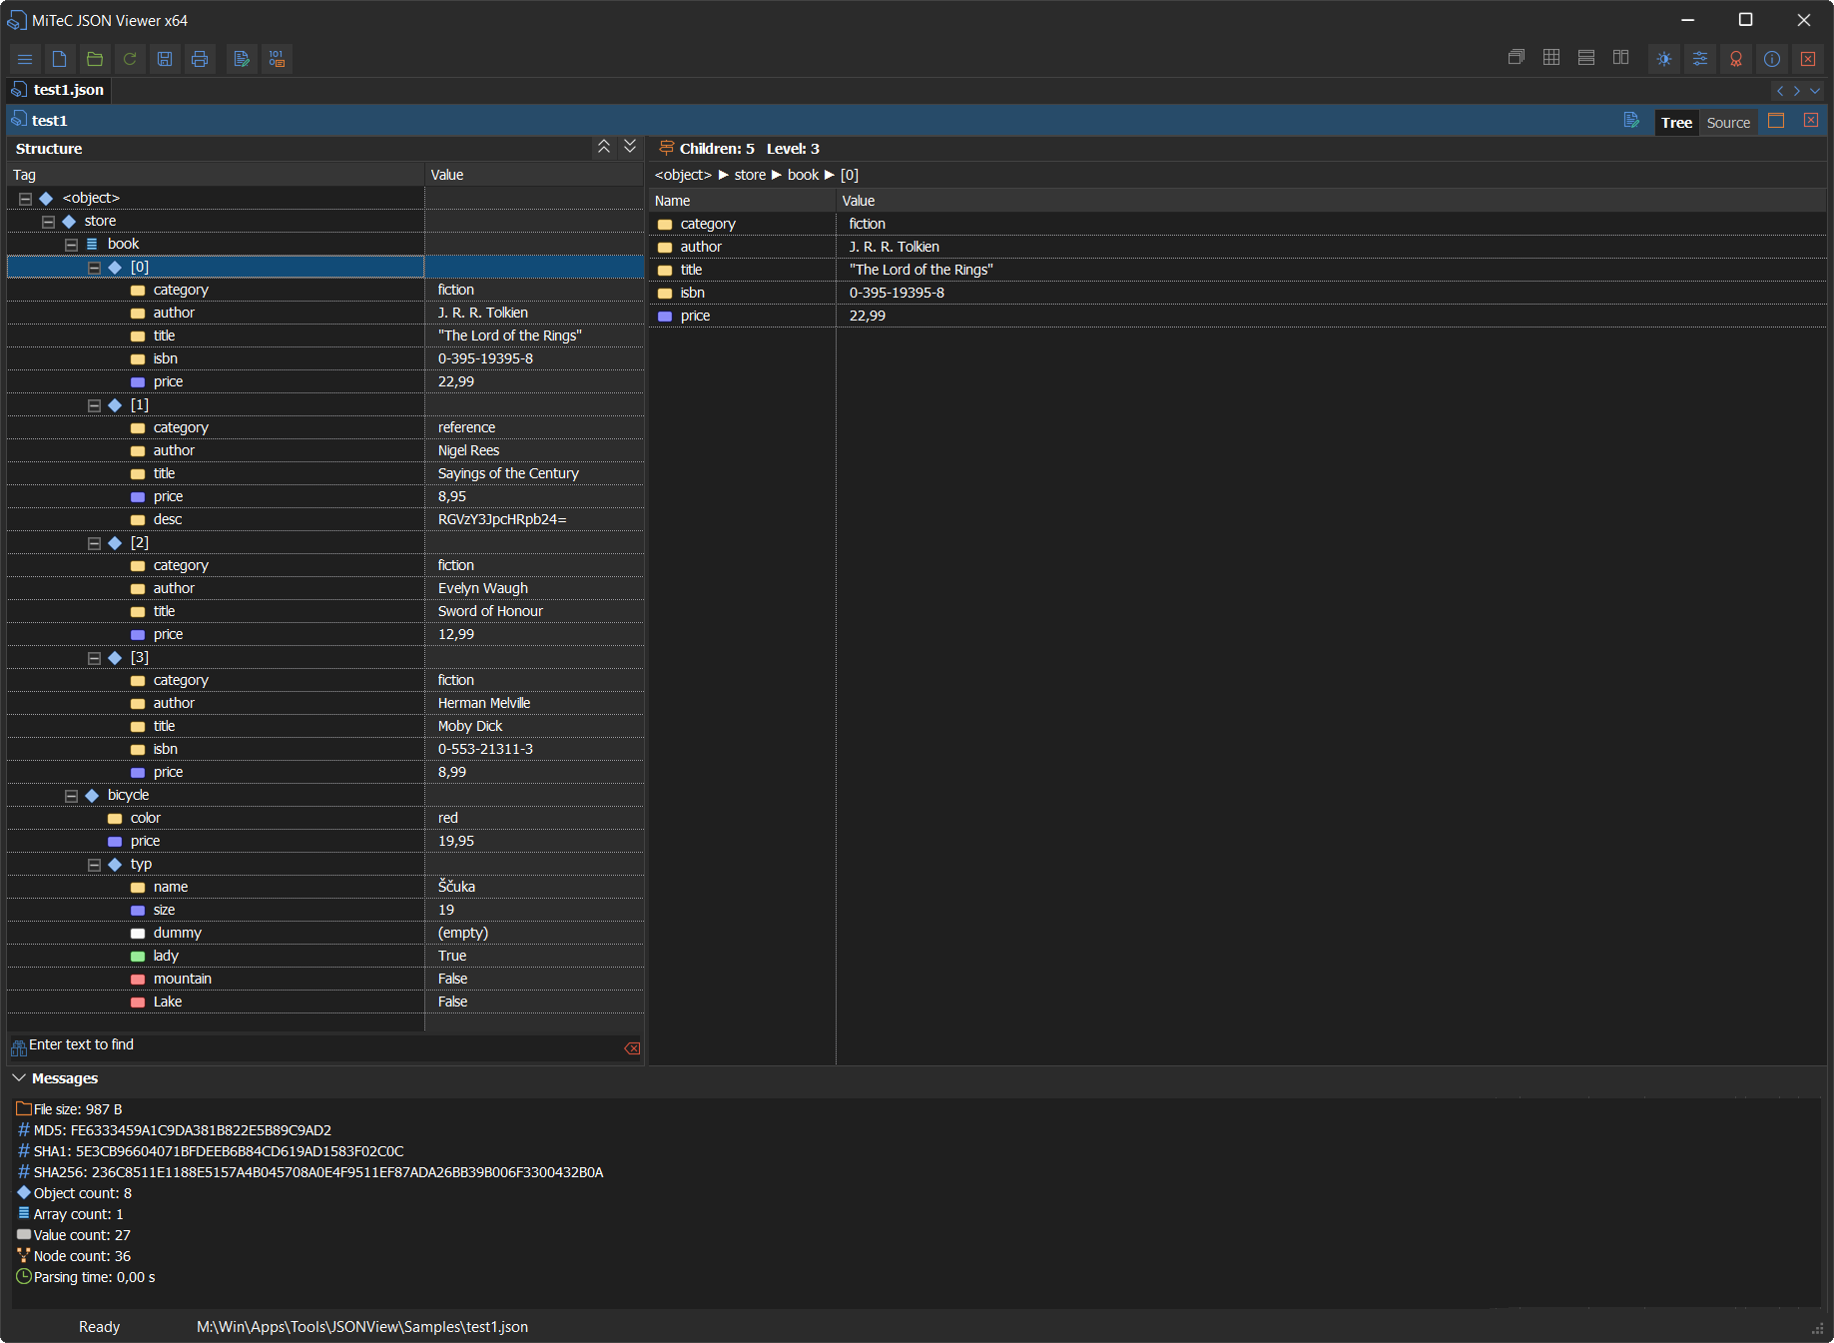Tile windows vertically
The width and height of the screenshot is (1834, 1343).
coord(1621,58)
